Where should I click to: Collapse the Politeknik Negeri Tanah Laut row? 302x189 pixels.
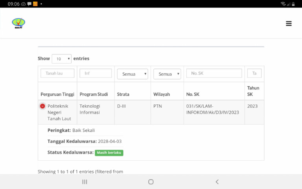pyautogui.click(x=42, y=106)
